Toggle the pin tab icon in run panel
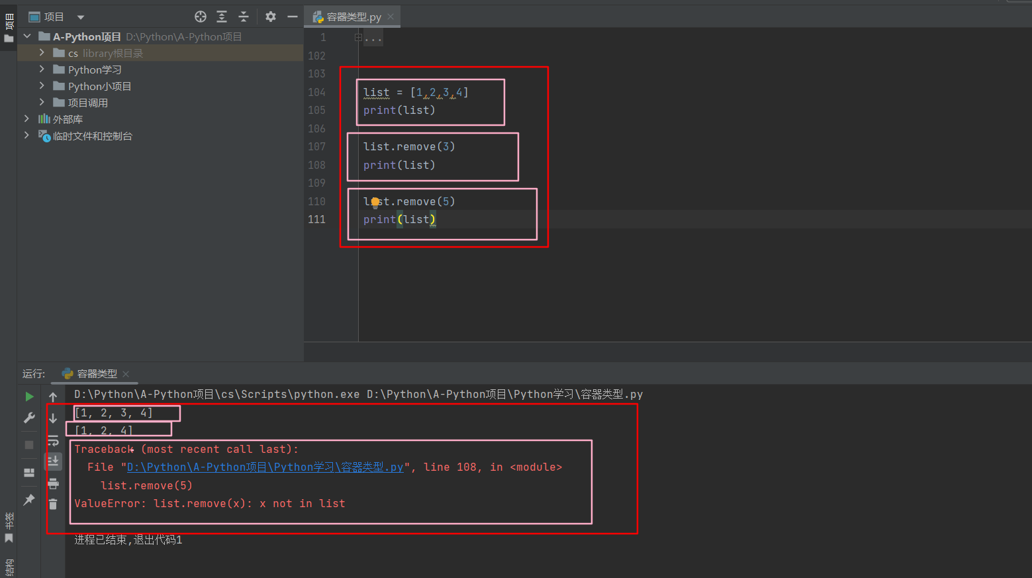The image size is (1032, 578). 29,500
